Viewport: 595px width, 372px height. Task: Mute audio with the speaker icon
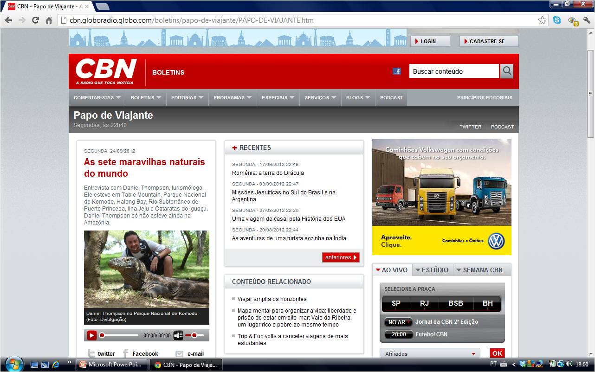click(179, 335)
